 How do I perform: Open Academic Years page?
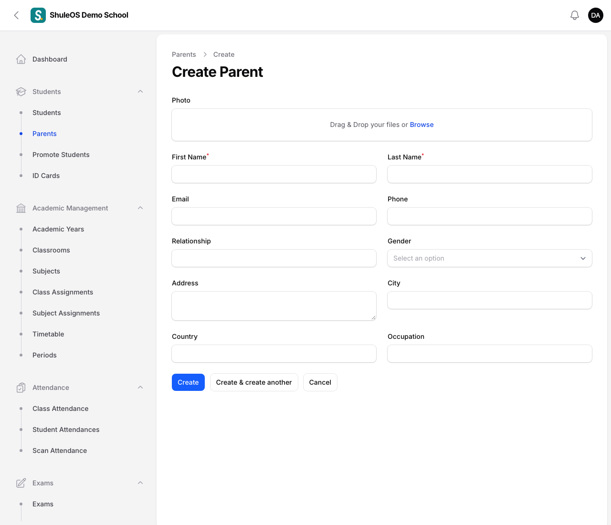58,229
